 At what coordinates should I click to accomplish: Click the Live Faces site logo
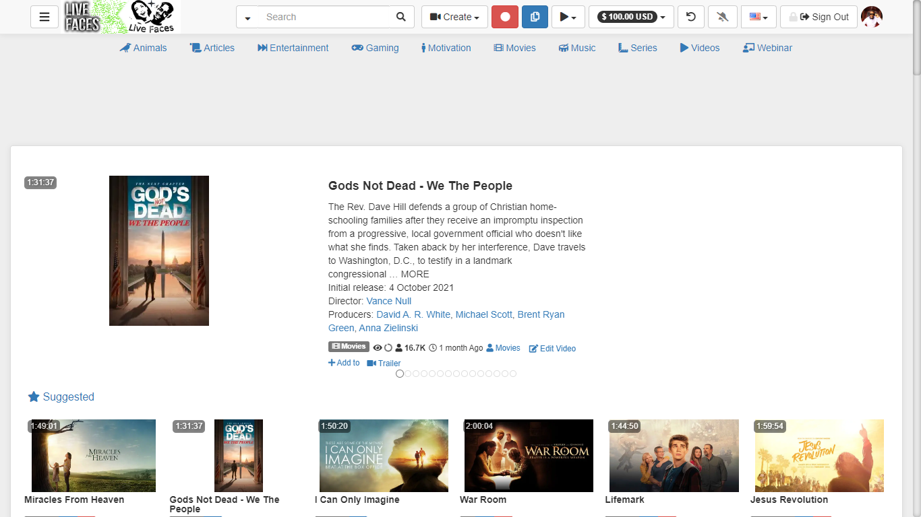click(122, 17)
